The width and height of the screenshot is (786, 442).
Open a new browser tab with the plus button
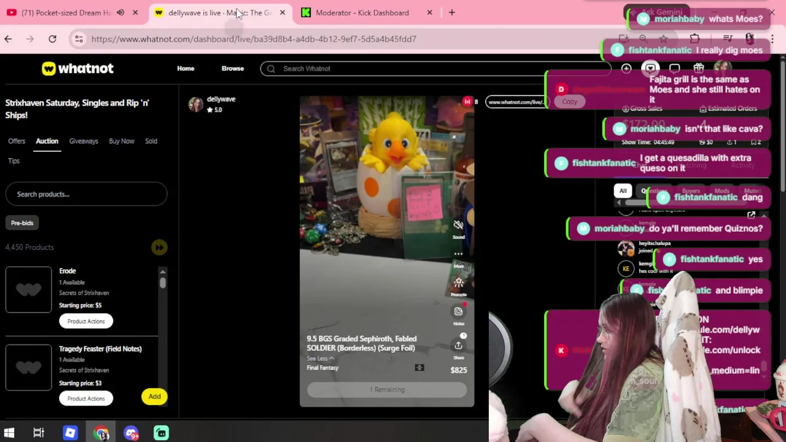pyautogui.click(x=452, y=12)
